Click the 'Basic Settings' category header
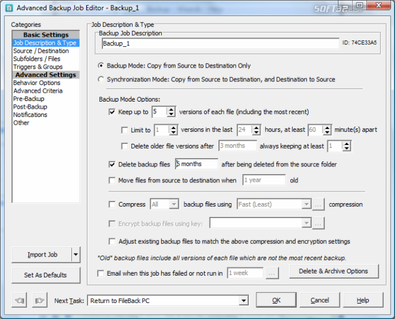Viewport: 395px width, 319px height. [x=46, y=34]
